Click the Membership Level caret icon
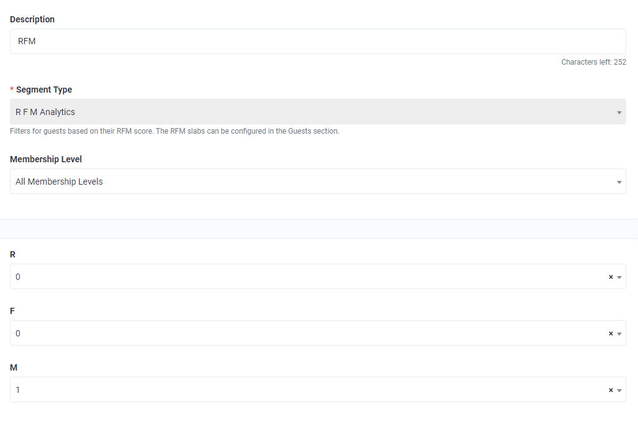This screenshot has height=424, width=638. tap(619, 182)
